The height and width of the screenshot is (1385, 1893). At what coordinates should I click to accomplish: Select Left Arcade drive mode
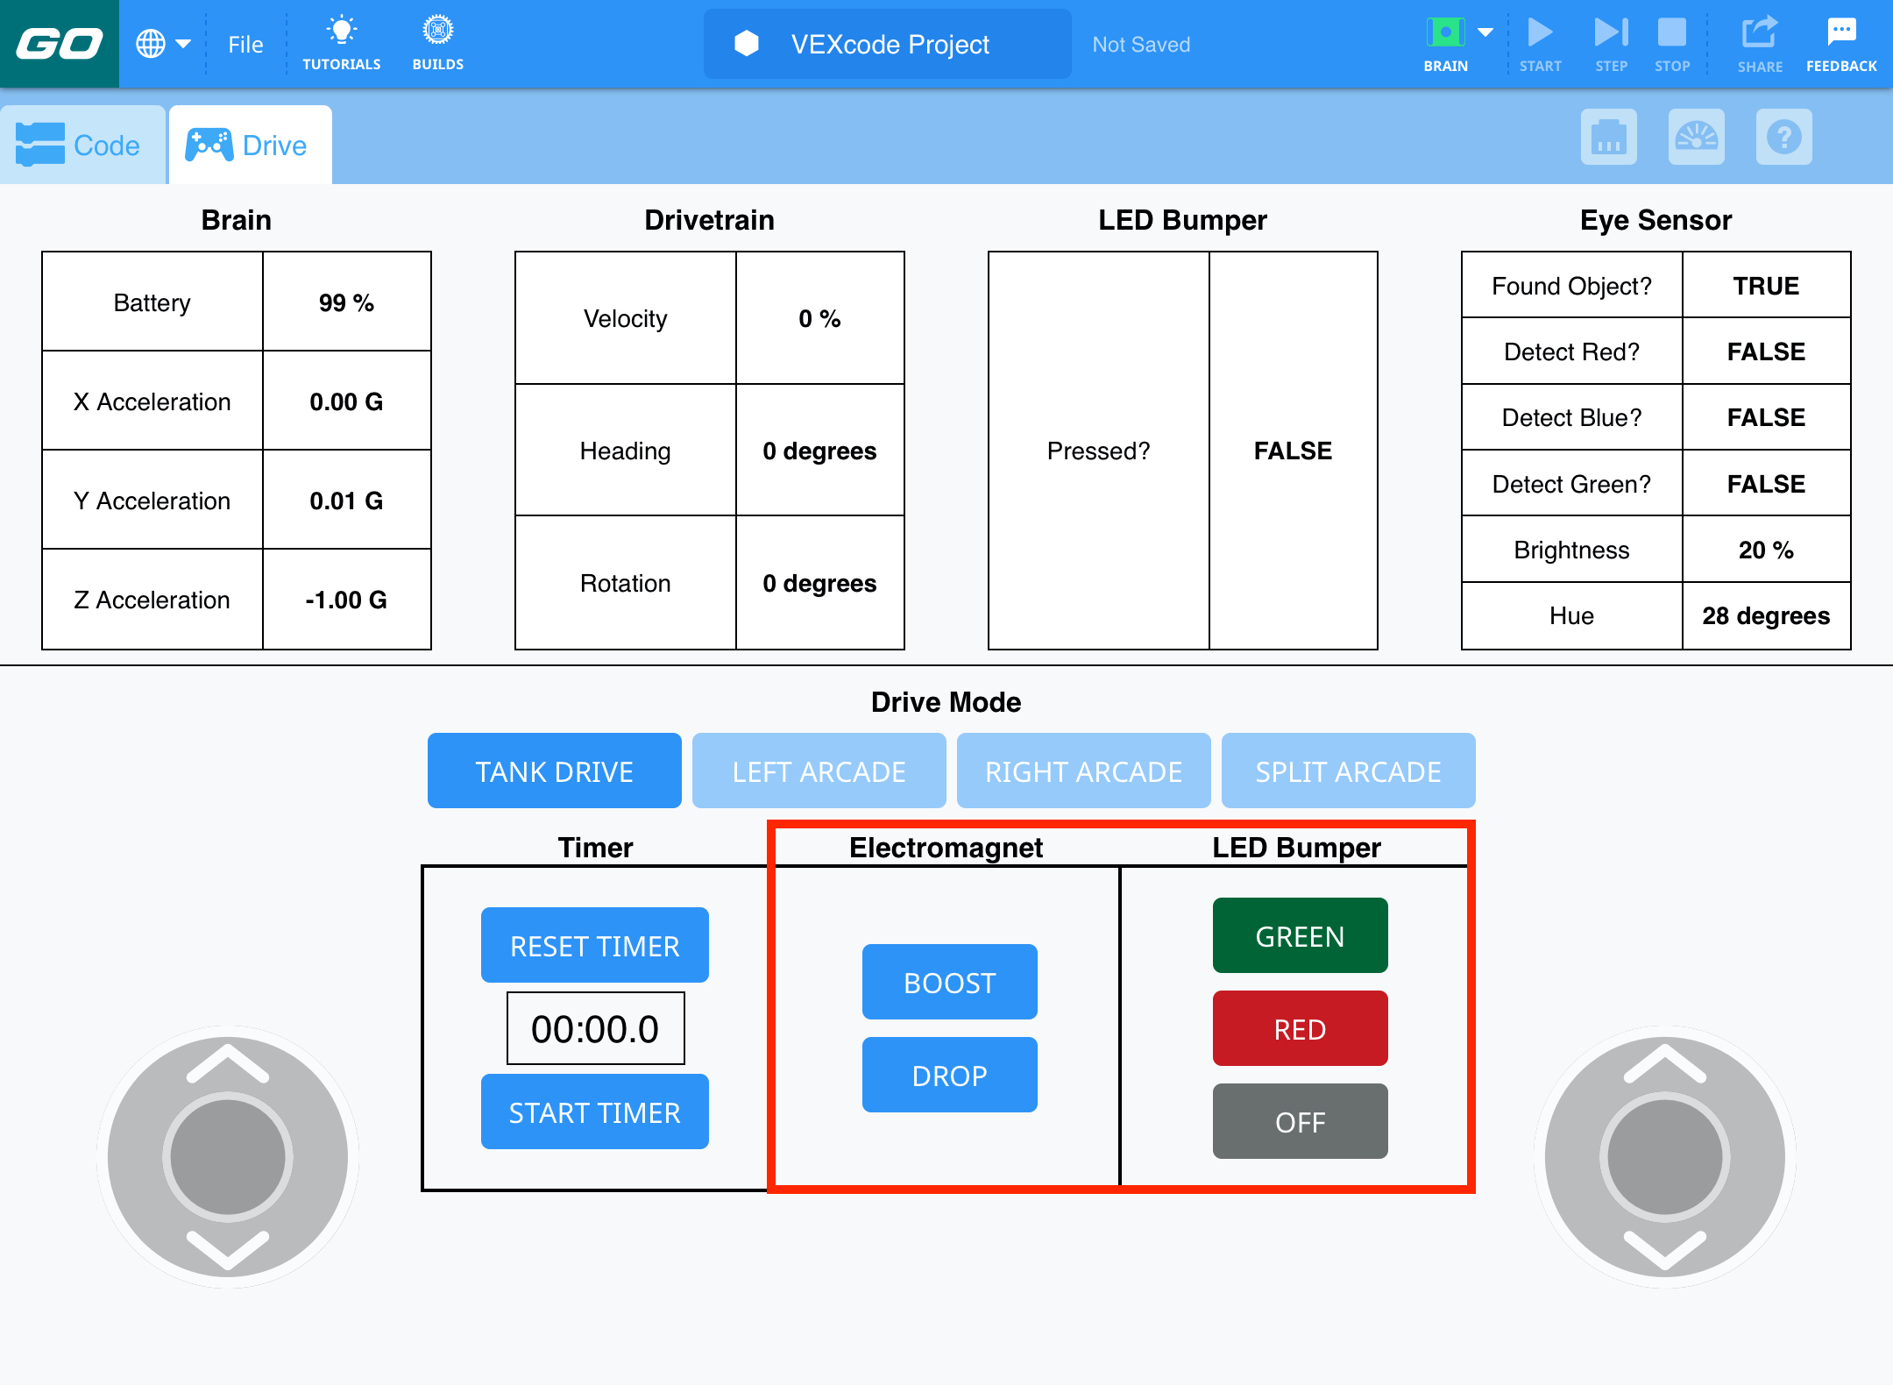click(819, 771)
